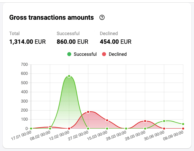Select the green Successful point at 09.09
The width and height of the screenshot is (194, 151).
183,124
